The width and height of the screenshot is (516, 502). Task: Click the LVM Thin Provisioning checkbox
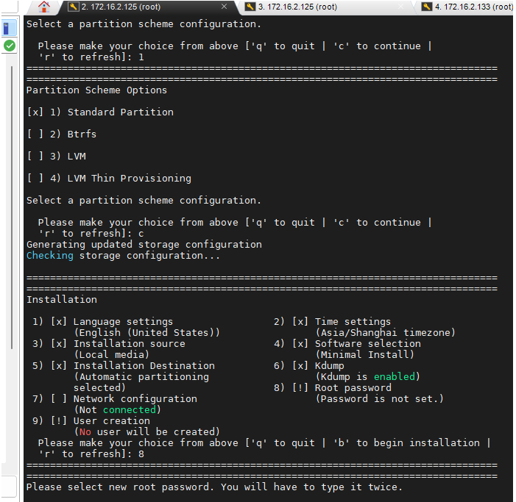[x=35, y=179]
